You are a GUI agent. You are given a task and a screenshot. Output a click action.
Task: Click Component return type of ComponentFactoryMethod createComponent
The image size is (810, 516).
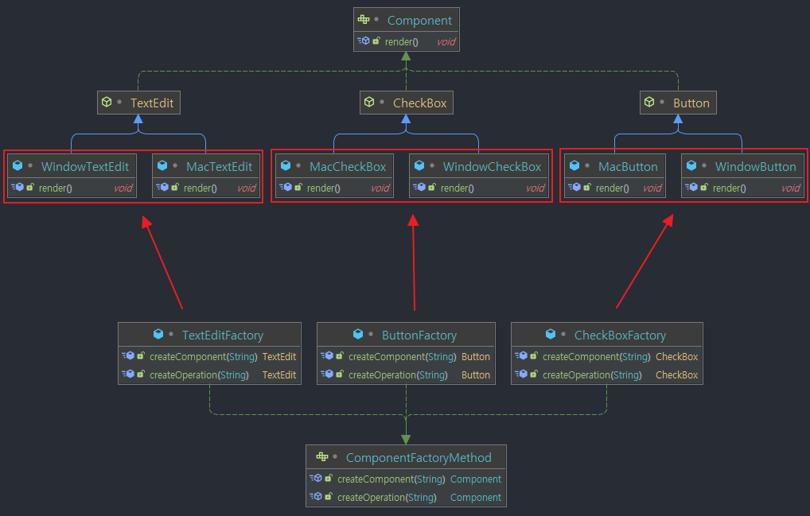pyautogui.click(x=475, y=479)
